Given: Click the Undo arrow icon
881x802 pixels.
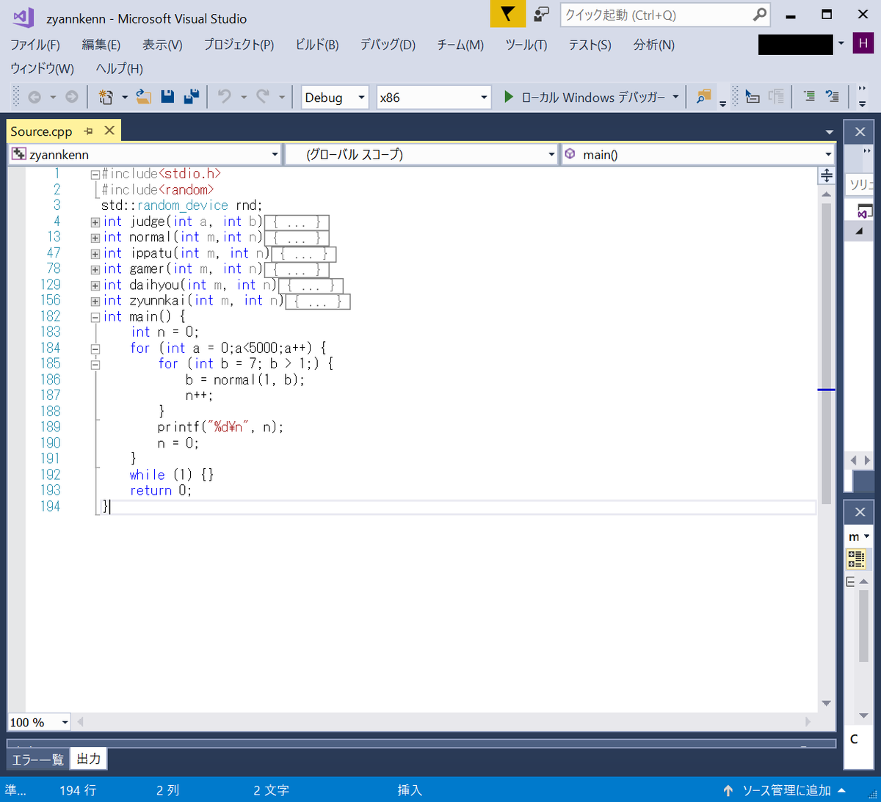Looking at the screenshot, I should [x=225, y=97].
